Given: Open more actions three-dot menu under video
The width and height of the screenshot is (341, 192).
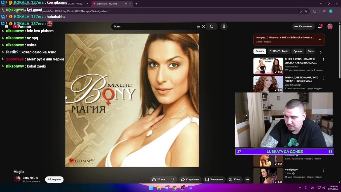Looking at the screenshot, I should (x=247, y=179).
